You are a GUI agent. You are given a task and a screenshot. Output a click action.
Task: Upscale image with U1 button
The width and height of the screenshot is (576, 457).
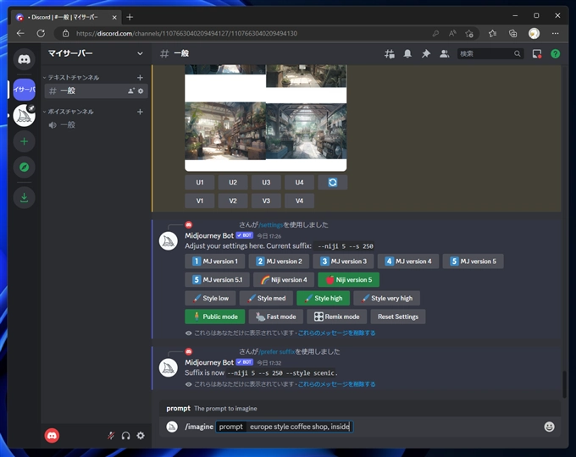[199, 183]
